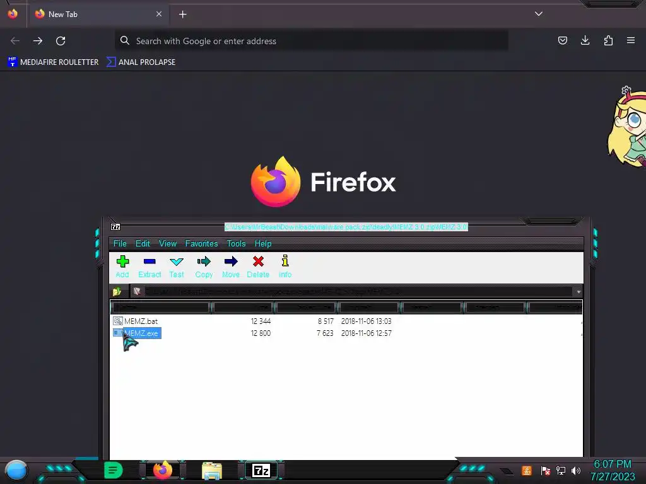Go up one folder in 7-Zip
This screenshot has height=484, width=646.
117,291
